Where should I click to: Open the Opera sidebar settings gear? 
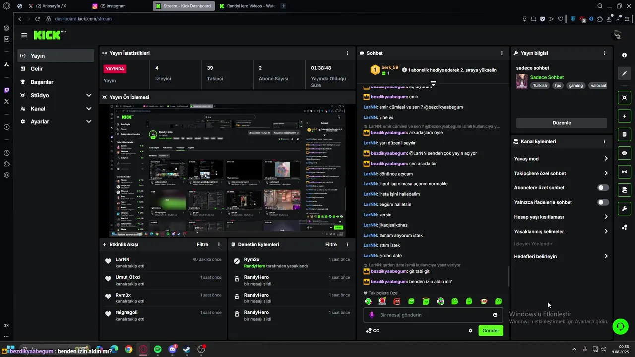(x=6, y=175)
